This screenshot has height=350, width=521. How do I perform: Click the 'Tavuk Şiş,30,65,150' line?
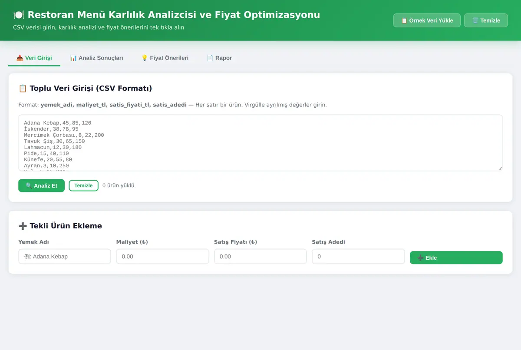(54, 141)
